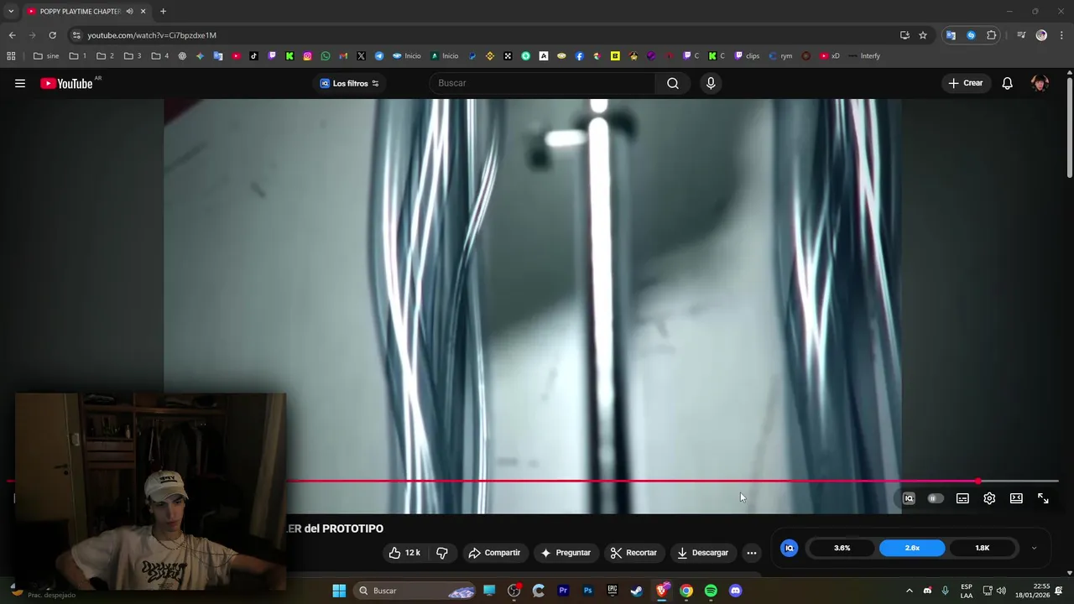
Task: Click the Preguntar button
Action: (x=566, y=553)
